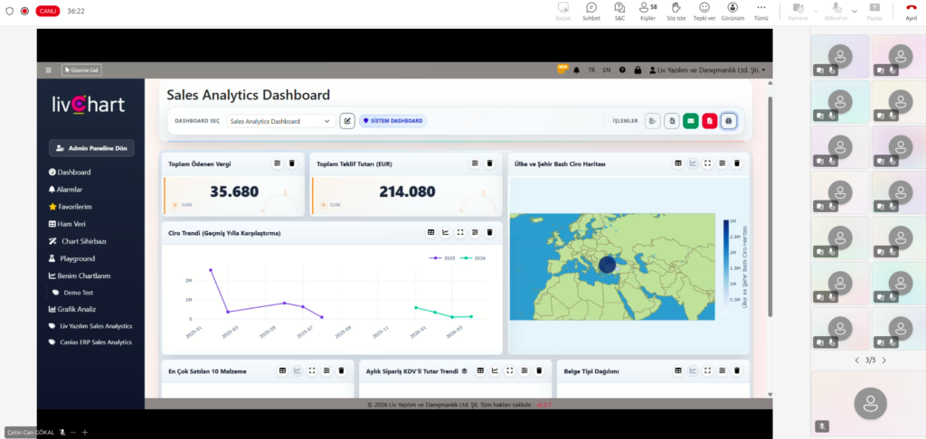Viewport: 926px width, 439px height.
Task: Leave the meeting with Ayrıl
Action: [x=911, y=11]
